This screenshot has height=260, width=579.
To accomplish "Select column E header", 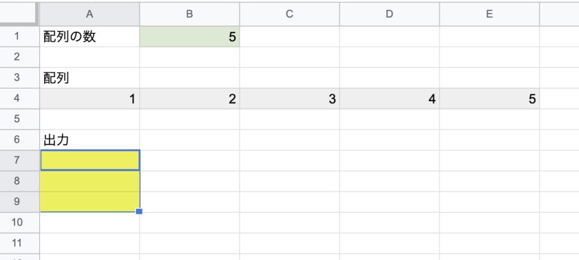I will 490,14.
